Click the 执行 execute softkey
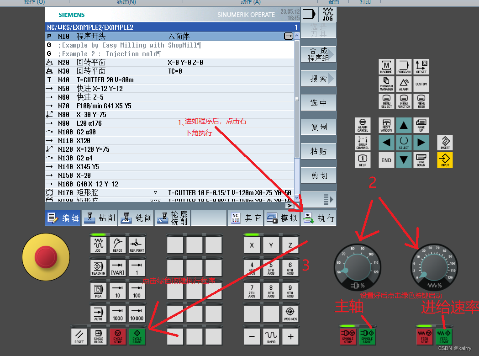This screenshot has height=356, width=479. (x=319, y=218)
